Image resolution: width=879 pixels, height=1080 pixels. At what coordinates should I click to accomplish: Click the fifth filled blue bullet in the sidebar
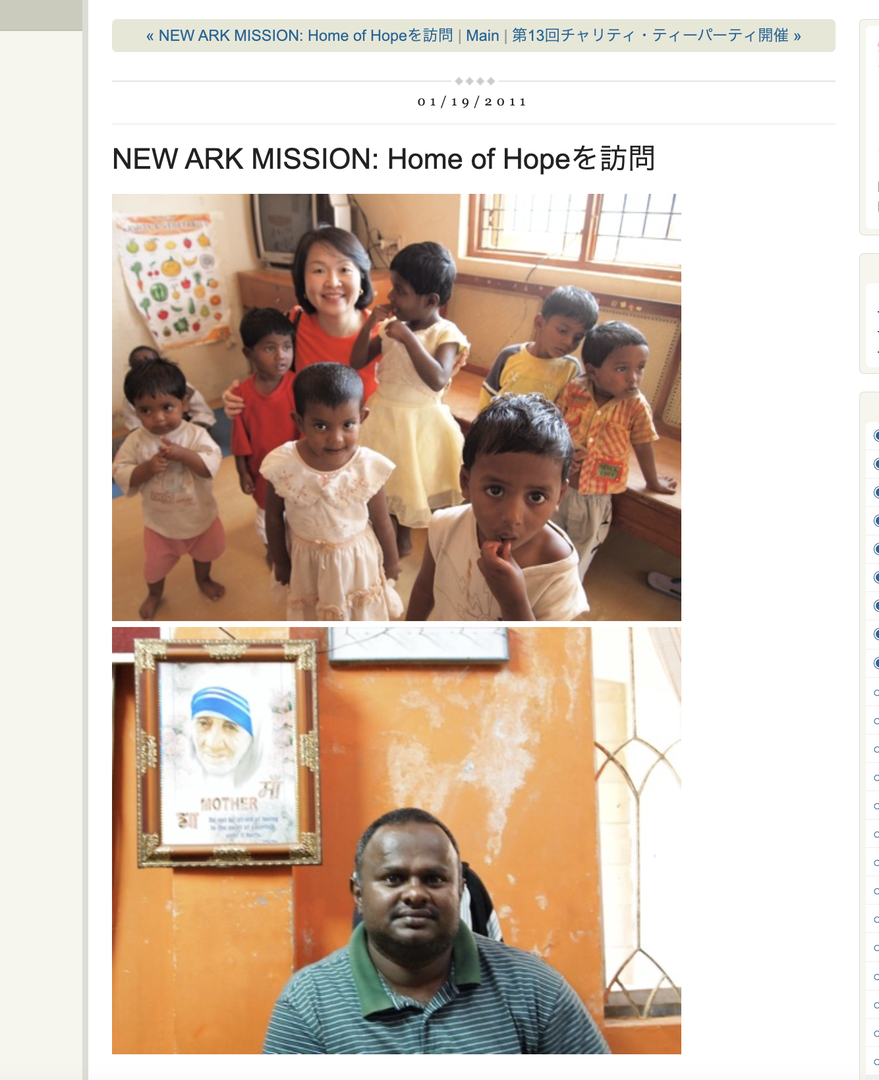tap(876, 549)
